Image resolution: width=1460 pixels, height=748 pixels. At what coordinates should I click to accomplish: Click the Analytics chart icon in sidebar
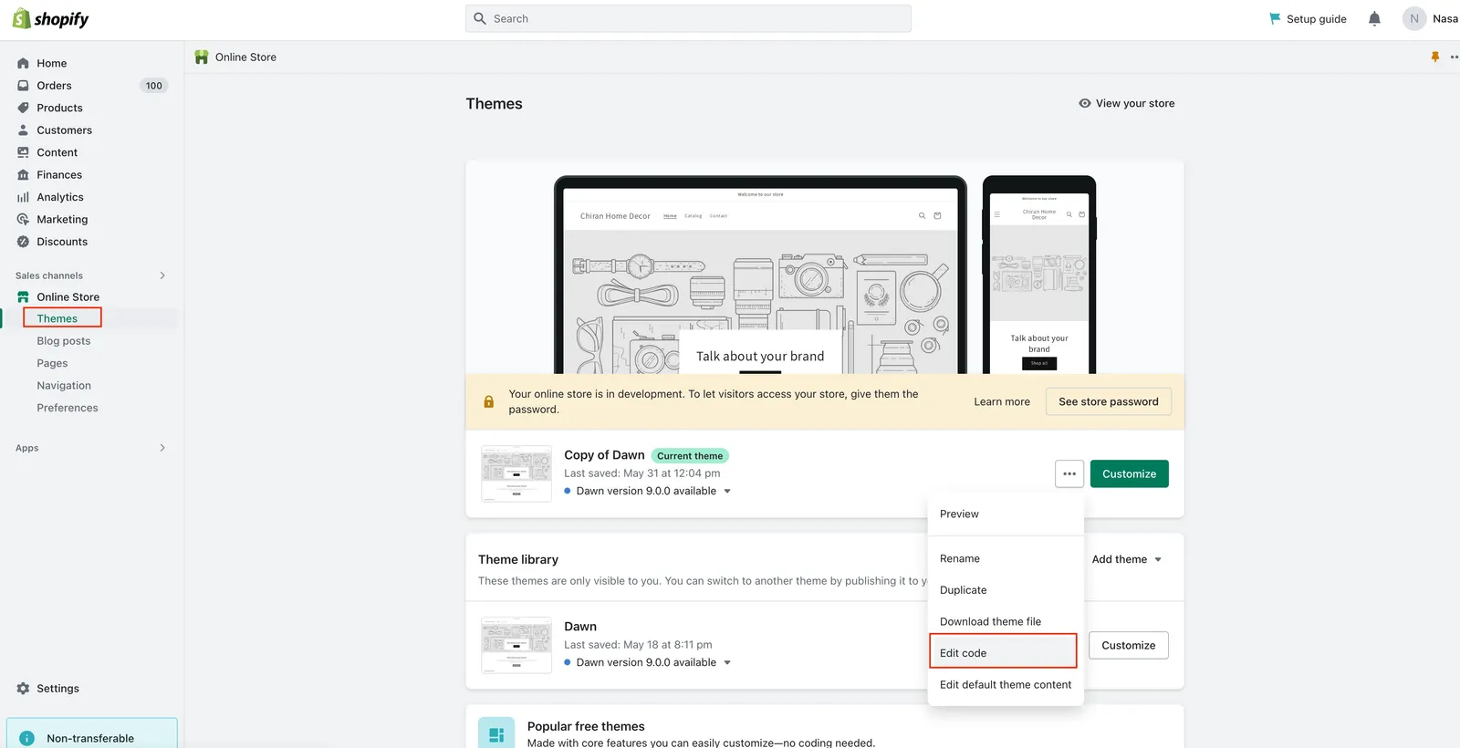(24, 197)
